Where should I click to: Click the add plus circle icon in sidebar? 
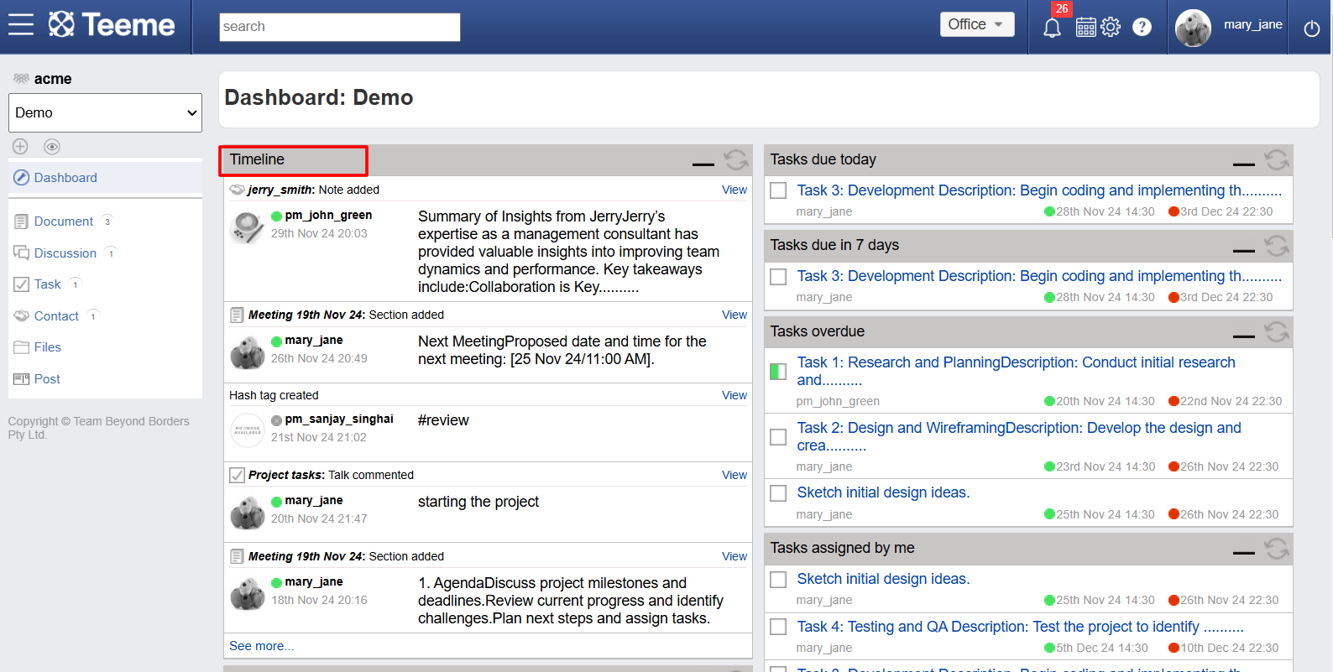(21, 147)
